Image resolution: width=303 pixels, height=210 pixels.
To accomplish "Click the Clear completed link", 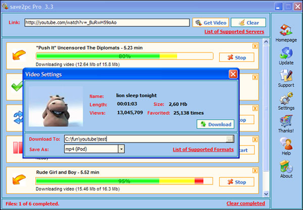I will coord(245,203).
